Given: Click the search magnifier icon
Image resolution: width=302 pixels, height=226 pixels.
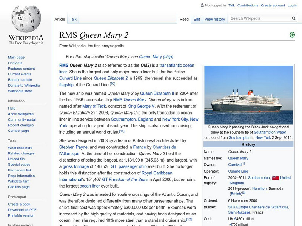Looking at the screenshot, I should 294,18.
